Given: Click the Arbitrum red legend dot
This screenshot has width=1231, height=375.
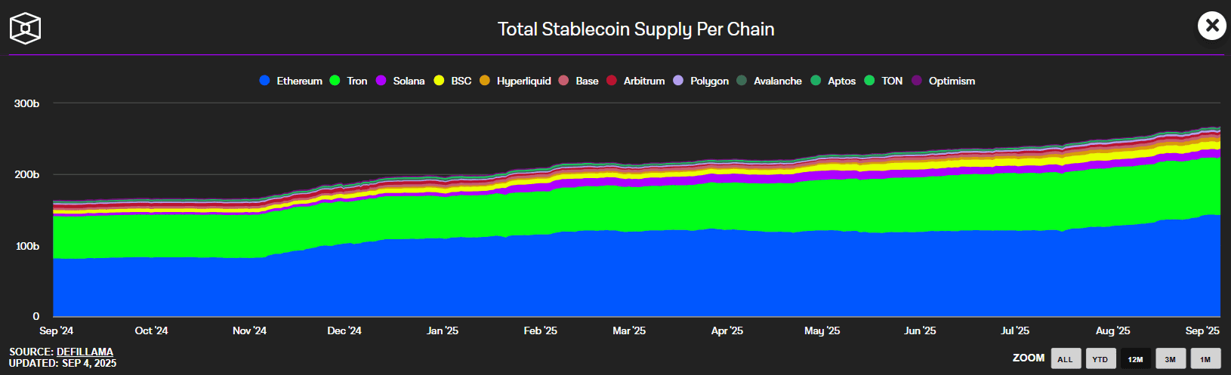Looking at the screenshot, I should click(612, 81).
